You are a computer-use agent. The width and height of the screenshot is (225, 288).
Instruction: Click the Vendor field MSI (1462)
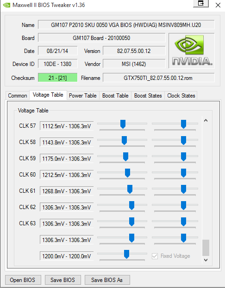click(134, 64)
